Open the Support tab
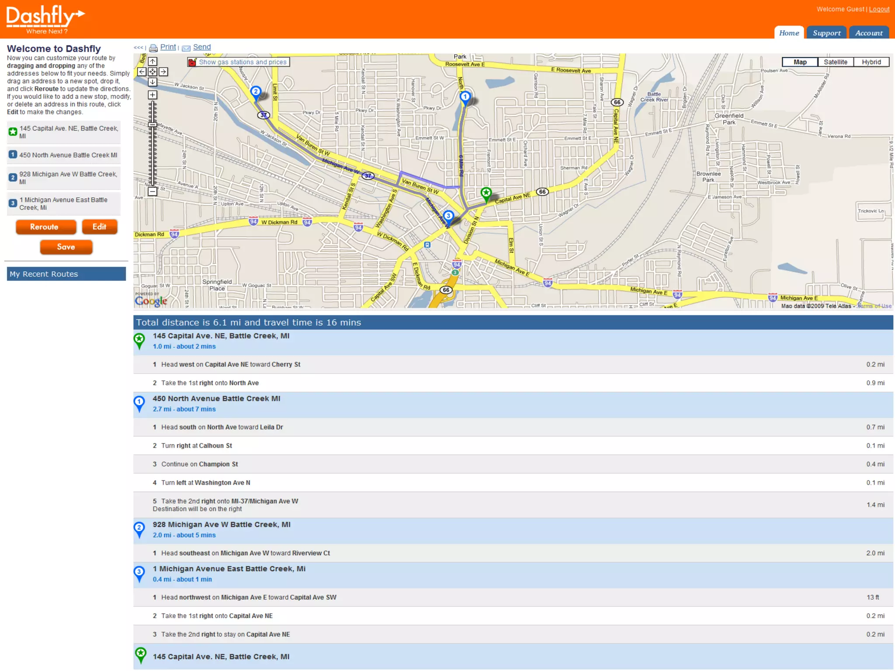The height and width of the screenshot is (671, 895). 826,33
